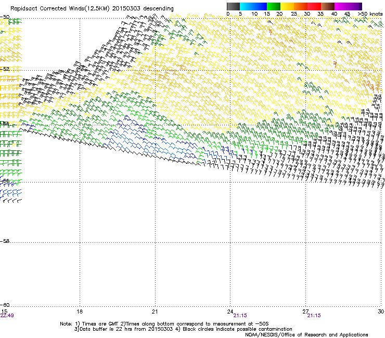Click the '-50' latitude axis label

(x=5, y=17)
